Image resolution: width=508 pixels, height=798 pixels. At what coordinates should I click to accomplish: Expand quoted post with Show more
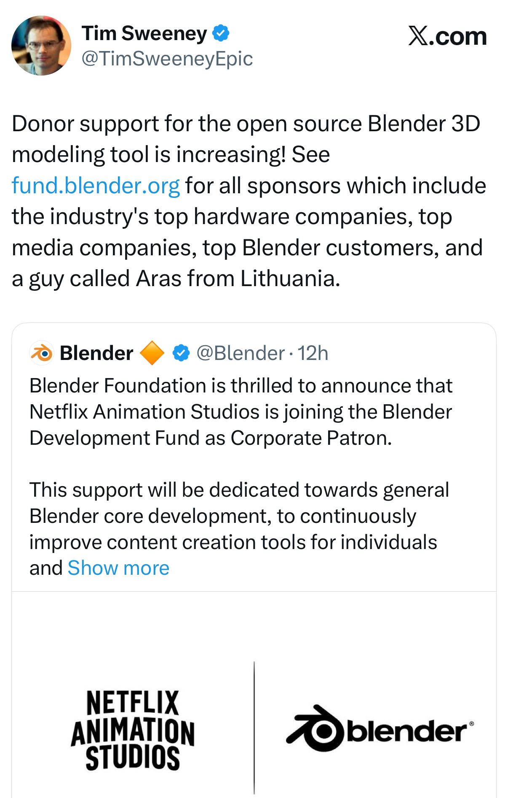coord(118,568)
